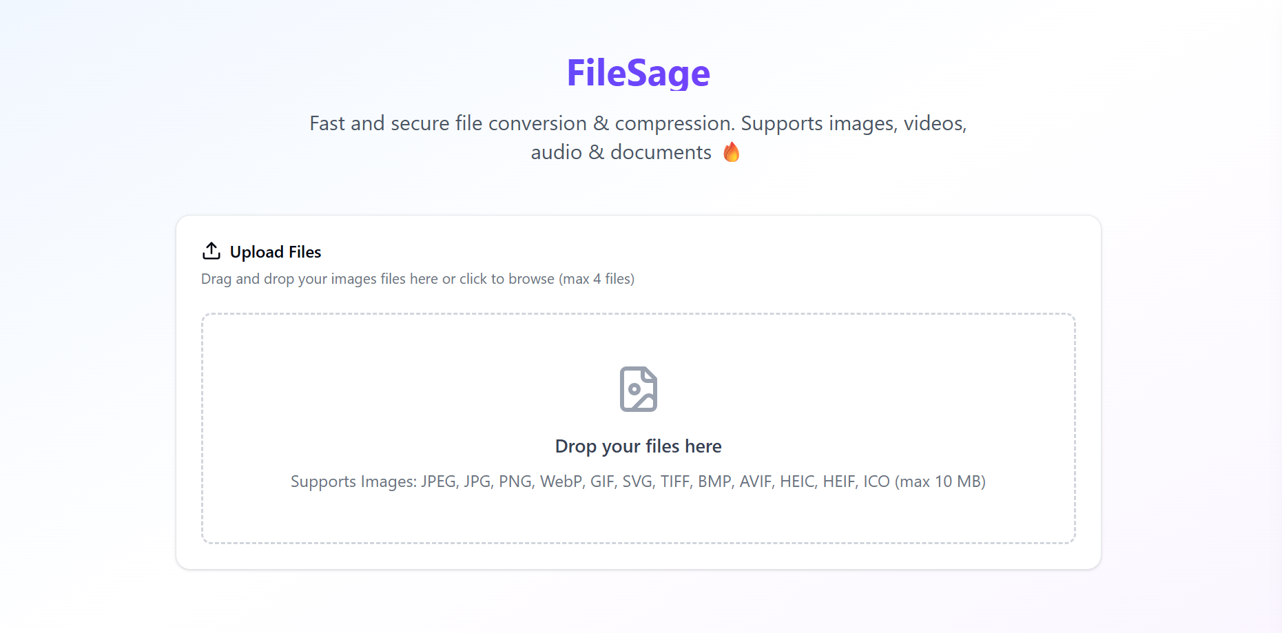Click the Fast and secure subtitle text

click(638, 123)
